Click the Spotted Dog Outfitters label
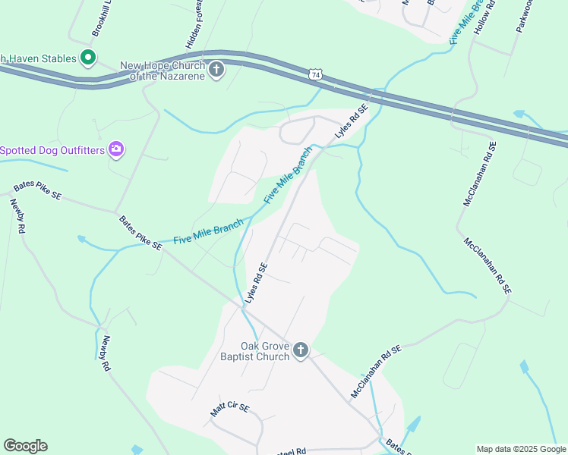The image size is (568, 455). [x=52, y=150]
